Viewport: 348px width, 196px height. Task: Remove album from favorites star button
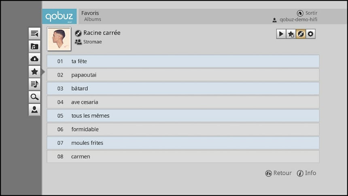[x=291, y=34]
